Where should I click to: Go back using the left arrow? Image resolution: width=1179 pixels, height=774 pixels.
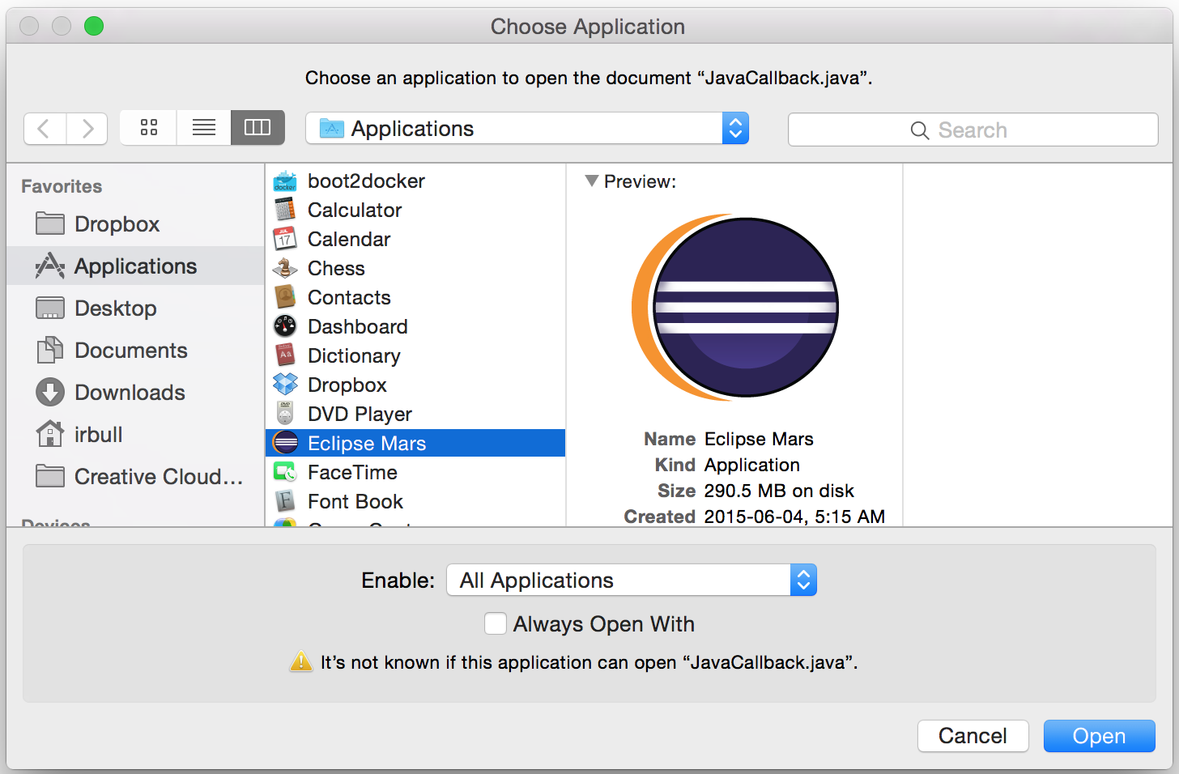(45, 129)
